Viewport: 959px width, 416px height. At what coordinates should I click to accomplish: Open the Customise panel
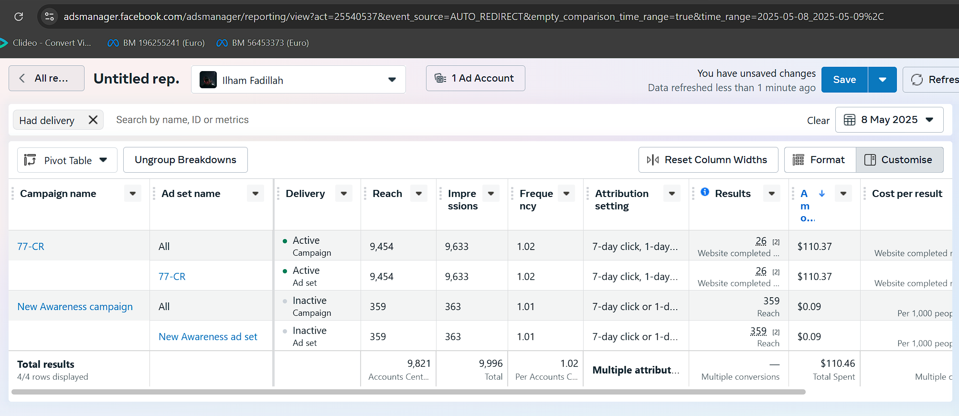[899, 160]
